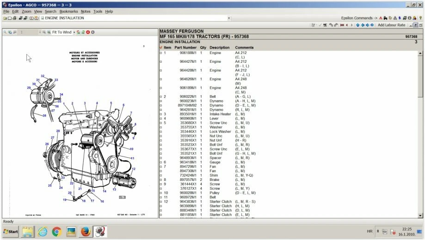Open the File menu
This screenshot has width=425, height=240.
6,12
